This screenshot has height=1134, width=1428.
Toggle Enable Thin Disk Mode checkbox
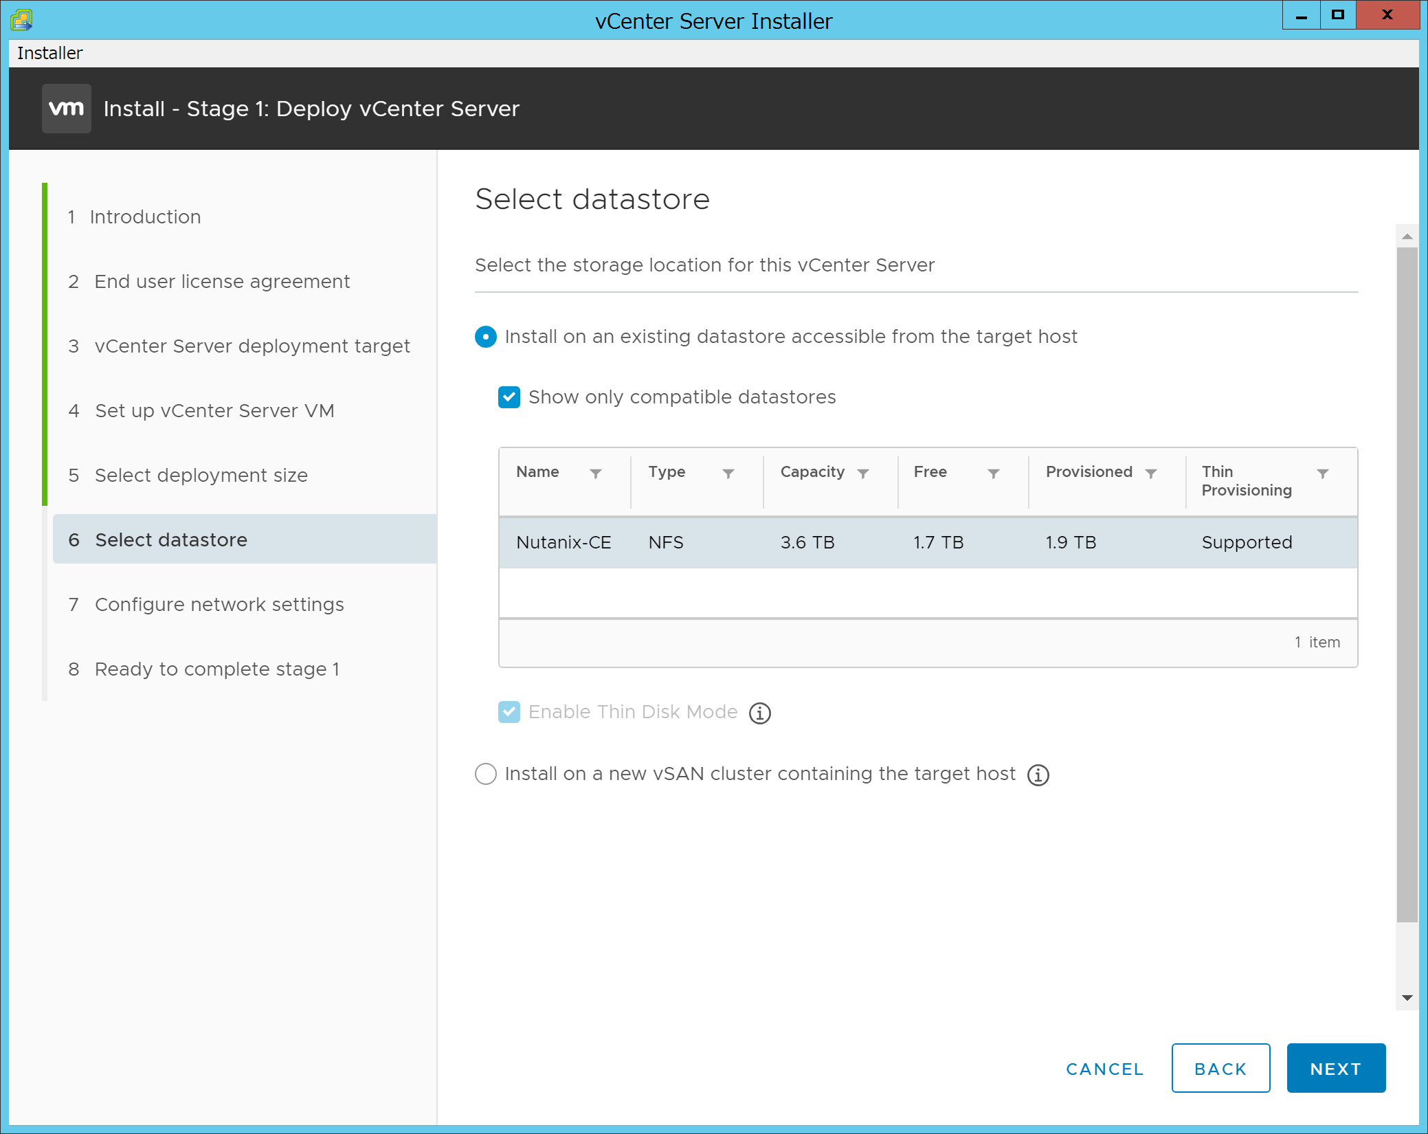509,712
